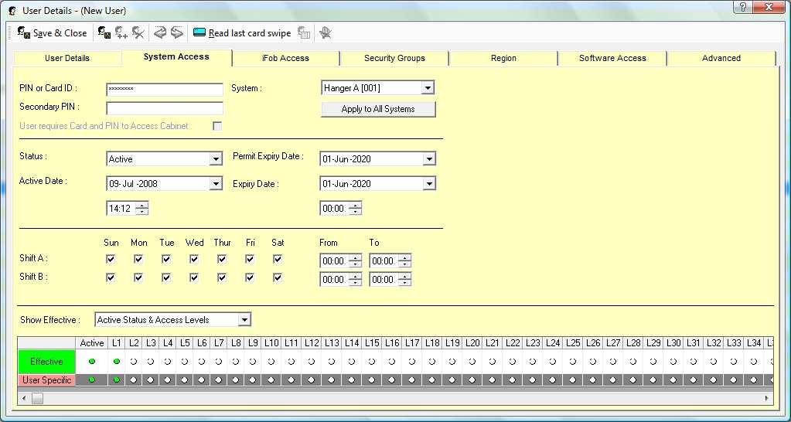Viewport: 791px width, 422px height.
Task: Toggle Shift A Saturday checkbox
Action: pyautogui.click(x=277, y=259)
